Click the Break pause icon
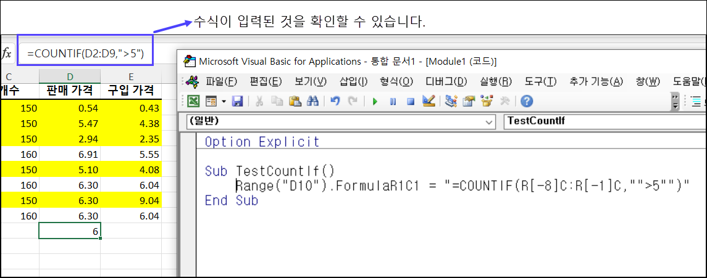707x278 pixels. pyautogui.click(x=393, y=102)
